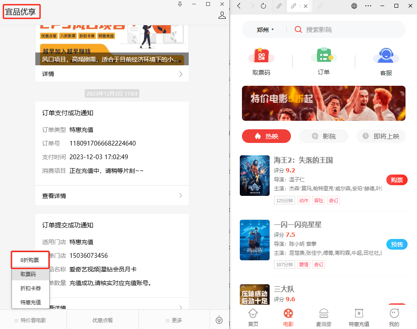Open the 麦当劳 bottom navigation tab
This screenshot has height=329, width=417.
323,317
